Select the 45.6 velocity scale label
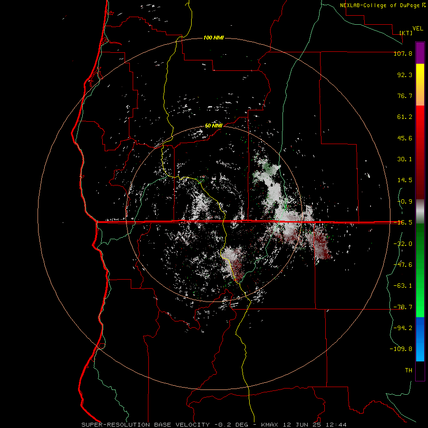Image resolution: width=428 pixels, height=428 pixels. point(405,138)
